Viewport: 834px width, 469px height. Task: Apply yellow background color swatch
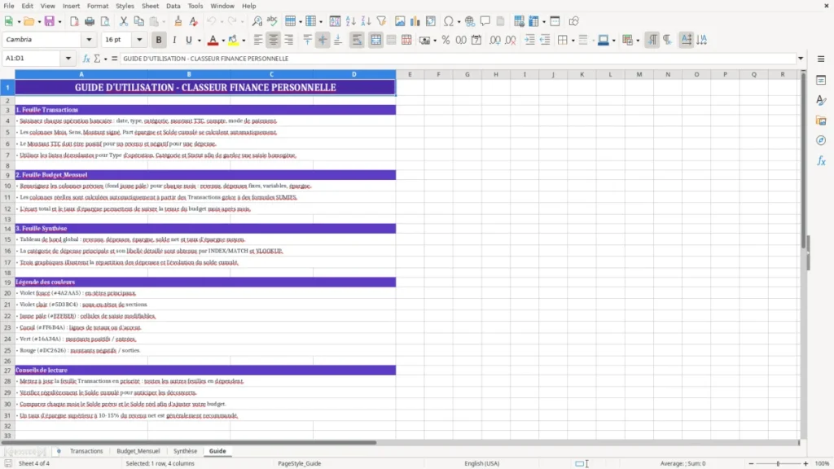click(x=233, y=40)
